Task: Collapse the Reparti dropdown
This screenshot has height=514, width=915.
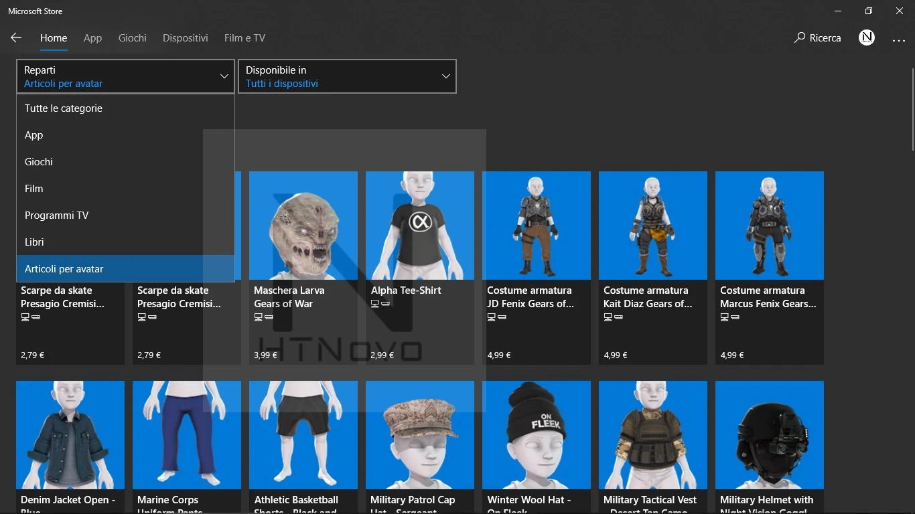Action: tap(125, 76)
